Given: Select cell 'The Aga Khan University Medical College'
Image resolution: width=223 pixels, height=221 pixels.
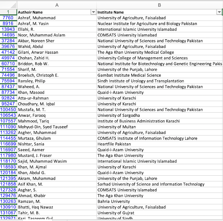Looking at the screenshot, I should (159, 52).
